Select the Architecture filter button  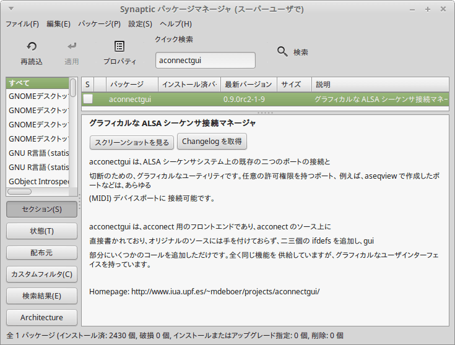pos(42,317)
